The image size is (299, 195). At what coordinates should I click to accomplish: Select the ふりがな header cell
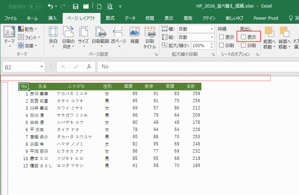(76, 86)
